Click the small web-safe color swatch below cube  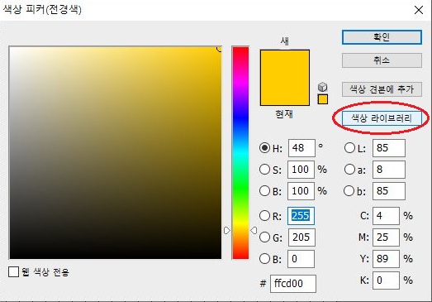(x=323, y=99)
